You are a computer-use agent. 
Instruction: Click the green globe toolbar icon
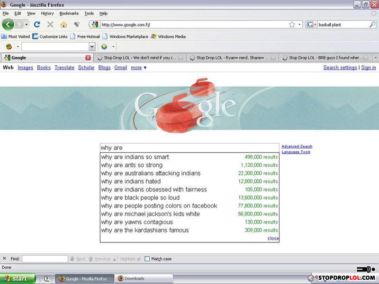pyautogui.click(x=104, y=46)
